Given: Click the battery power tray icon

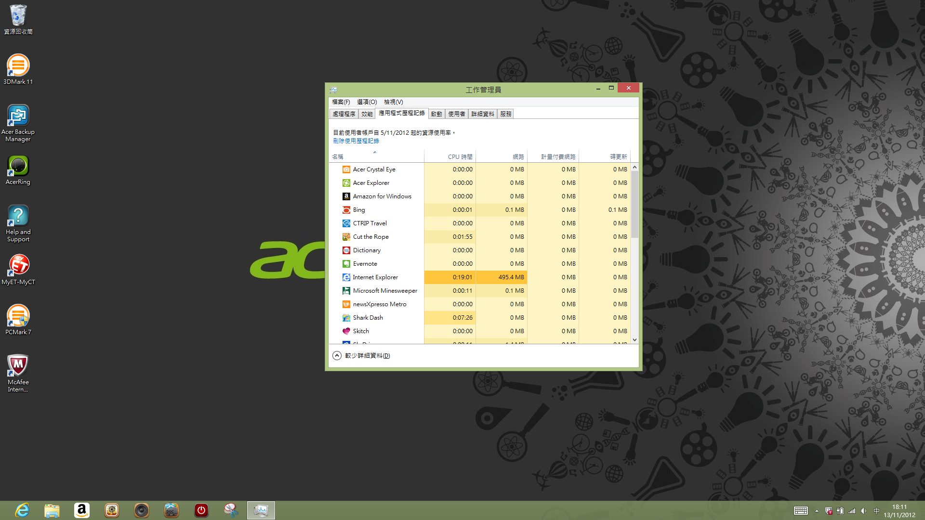Looking at the screenshot, I should click(x=840, y=511).
